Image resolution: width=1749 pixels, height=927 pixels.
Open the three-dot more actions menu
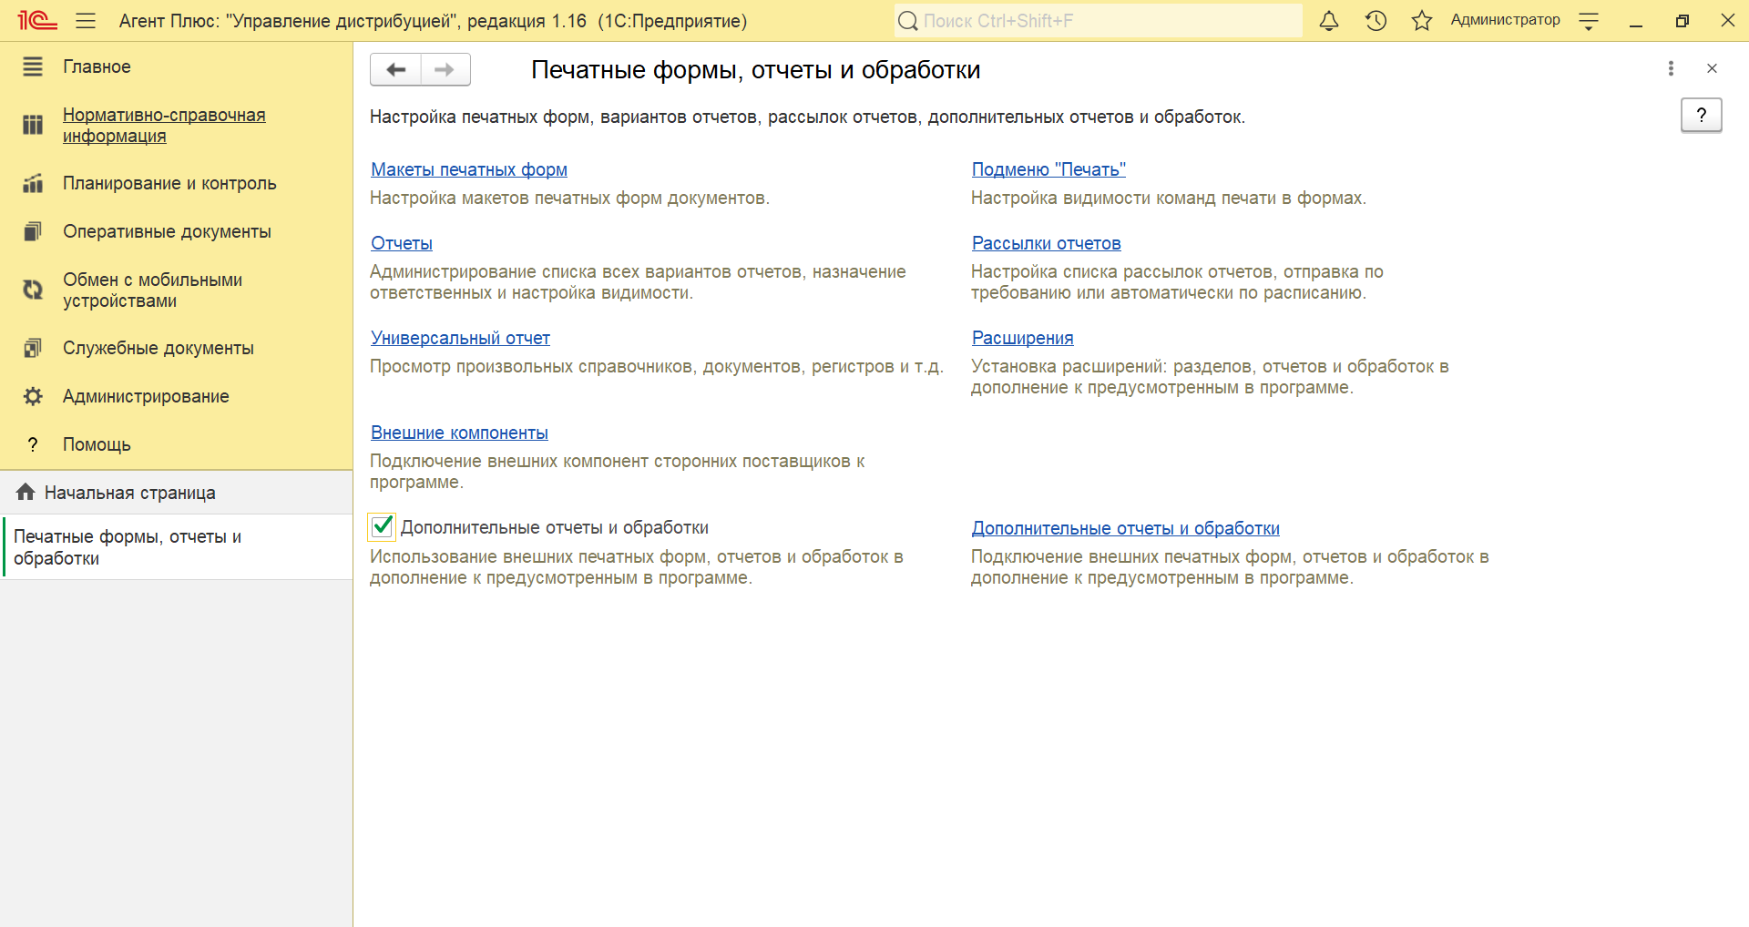[1671, 68]
